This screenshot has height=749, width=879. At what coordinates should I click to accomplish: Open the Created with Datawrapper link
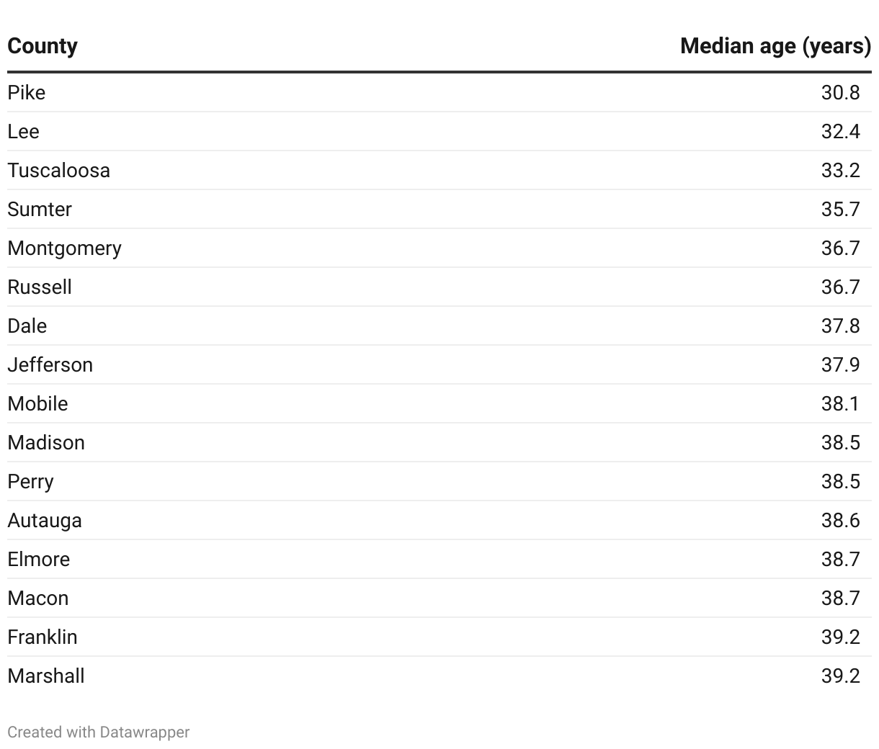[99, 732]
